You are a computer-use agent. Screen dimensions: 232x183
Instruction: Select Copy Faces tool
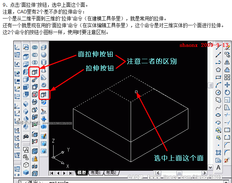tap(35, 117)
